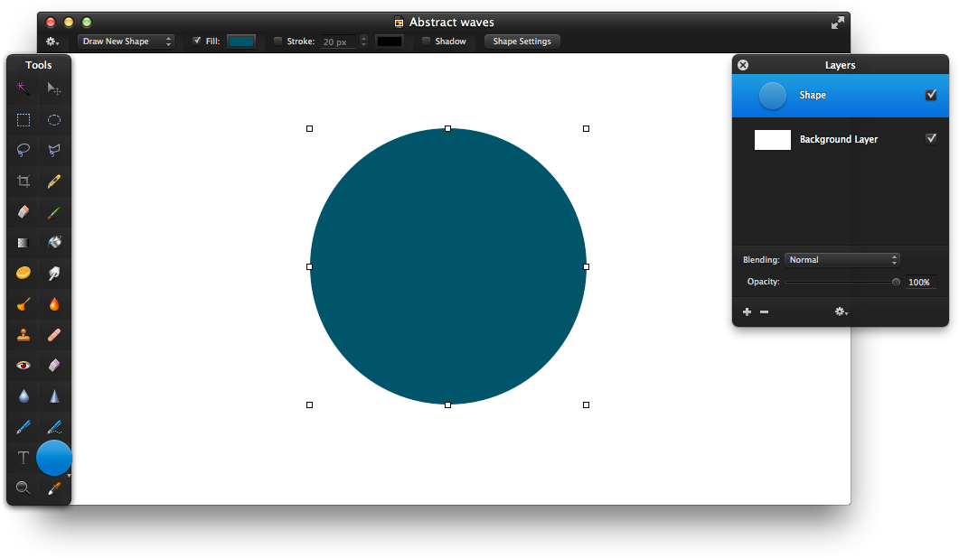Select the Magic Wand tool

pyautogui.click(x=22, y=88)
